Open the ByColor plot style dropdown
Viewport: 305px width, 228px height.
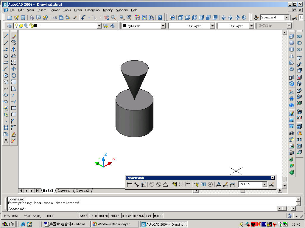point(289,26)
